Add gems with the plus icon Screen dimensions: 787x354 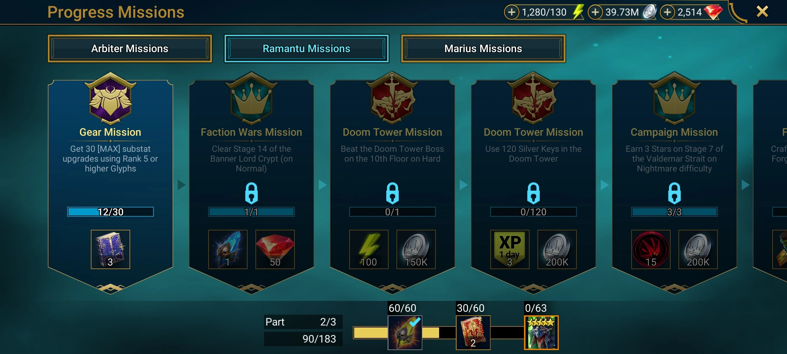coord(667,12)
